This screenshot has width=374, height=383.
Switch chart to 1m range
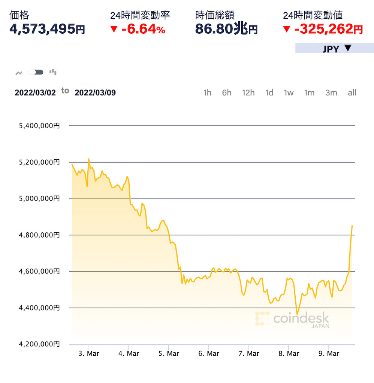309,93
